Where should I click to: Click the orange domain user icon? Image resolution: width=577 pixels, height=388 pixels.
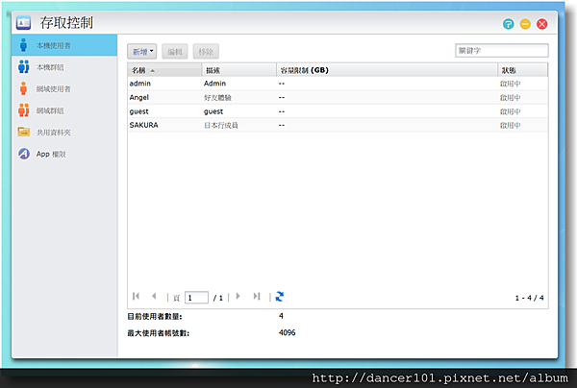click(x=23, y=88)
